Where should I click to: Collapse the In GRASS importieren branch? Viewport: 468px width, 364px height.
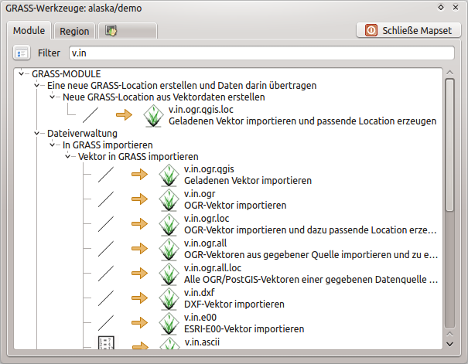click(x=53, y=145)
